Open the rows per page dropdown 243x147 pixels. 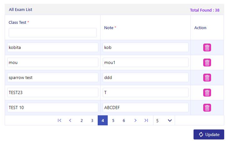164,120
